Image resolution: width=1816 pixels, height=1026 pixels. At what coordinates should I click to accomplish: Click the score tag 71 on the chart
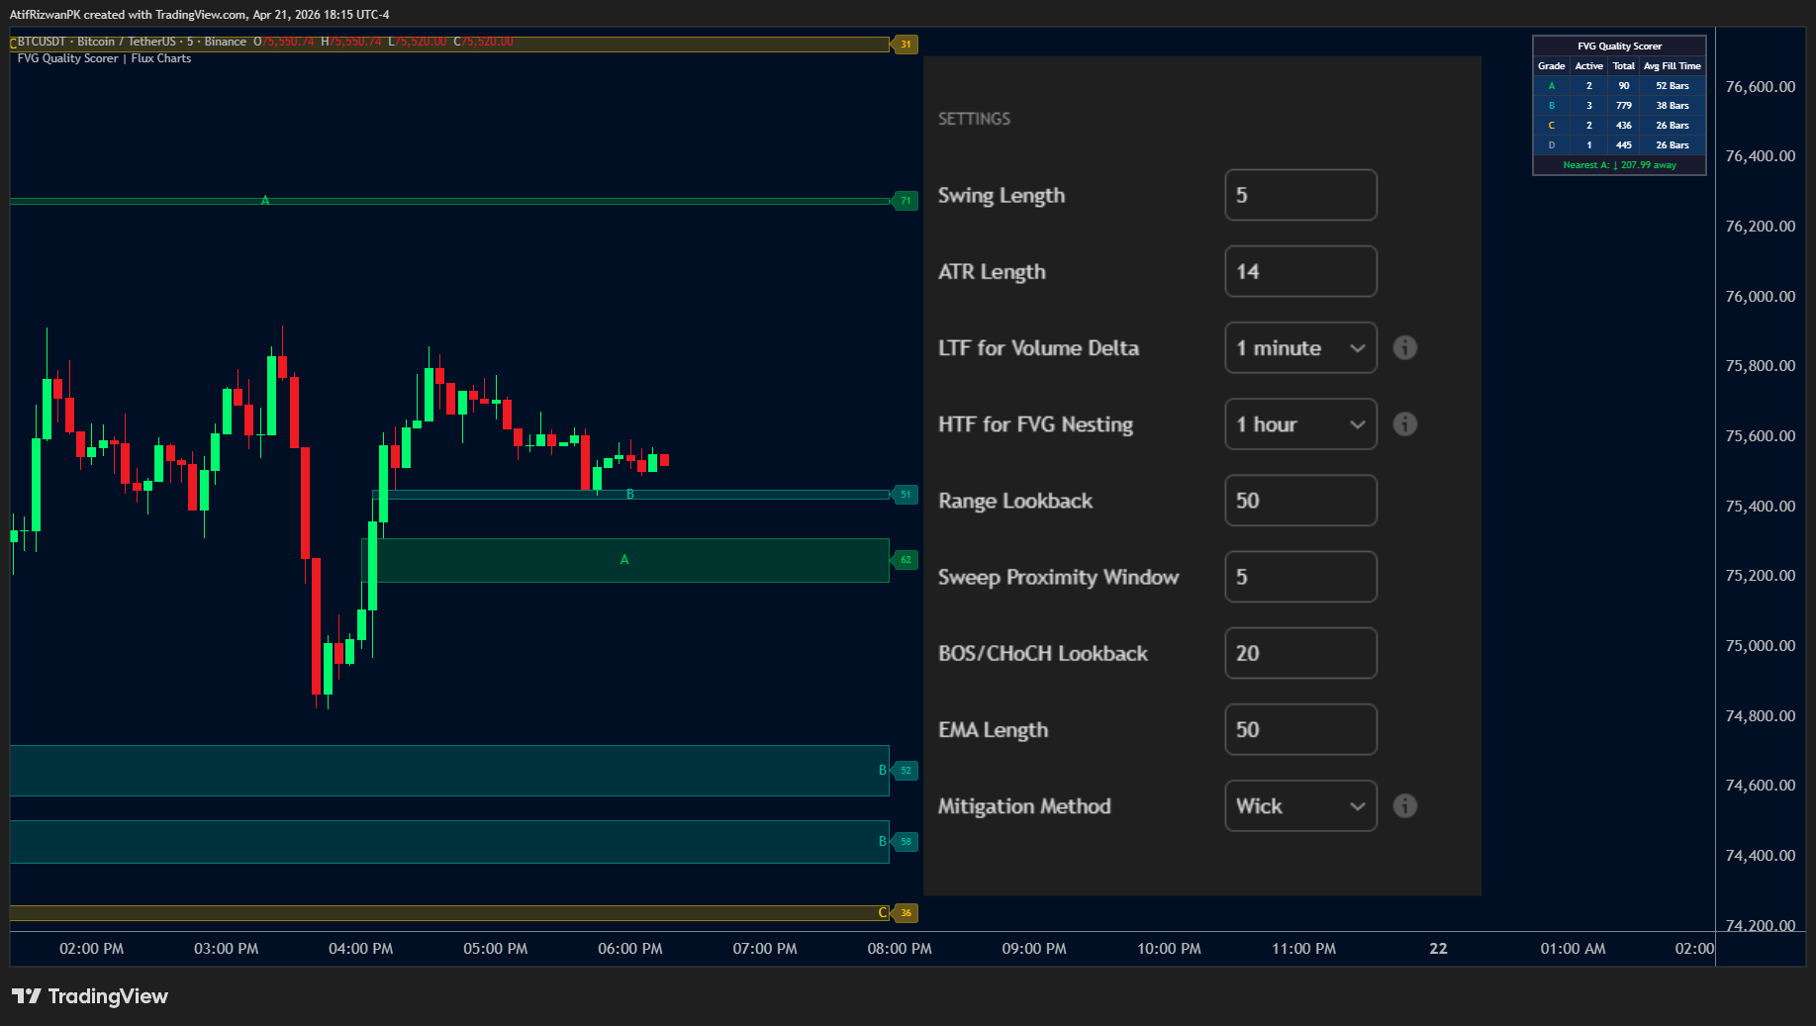coord(906,201)
